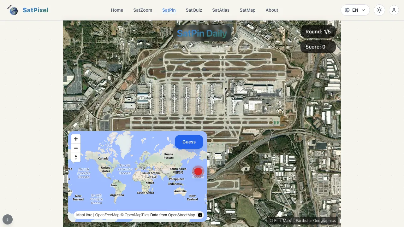Viewport: 404px width, 227px height.
Task: Click the scroll-down arrow button
Action: pyautogui.click(x=8, y=219)
